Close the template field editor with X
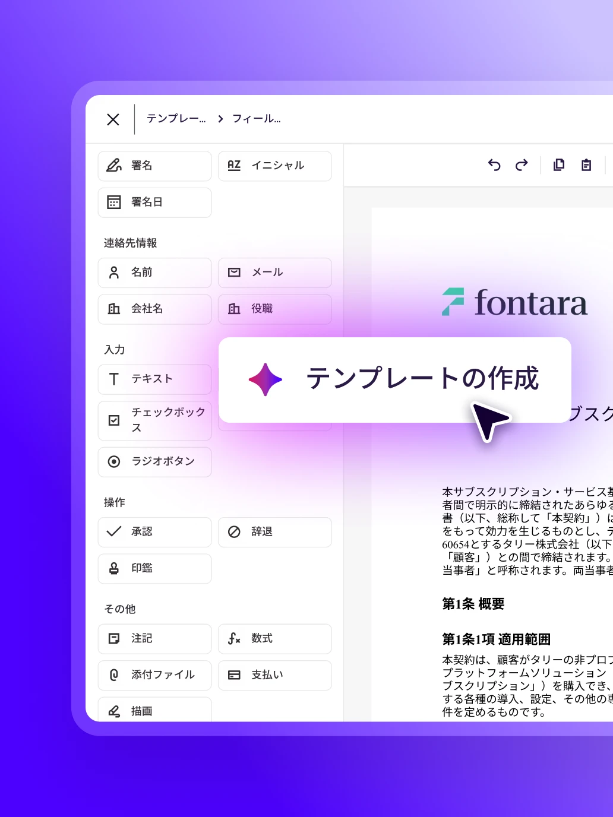Viewport: 613px width, 817px height. tap(113, 119)
